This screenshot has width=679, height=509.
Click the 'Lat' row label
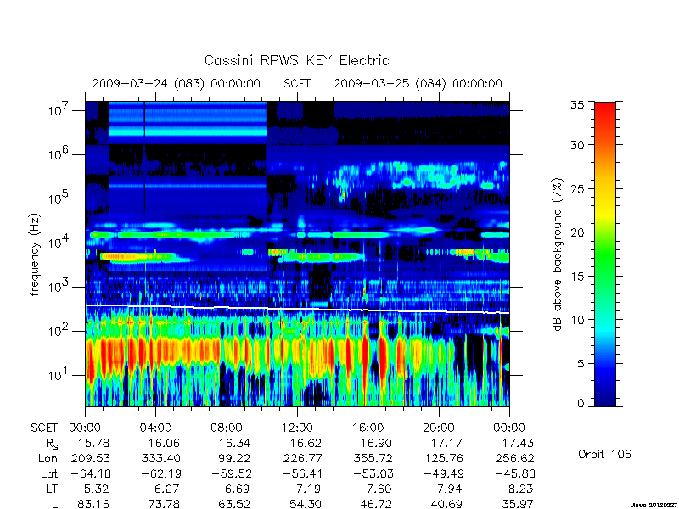(x=49, y=473)
